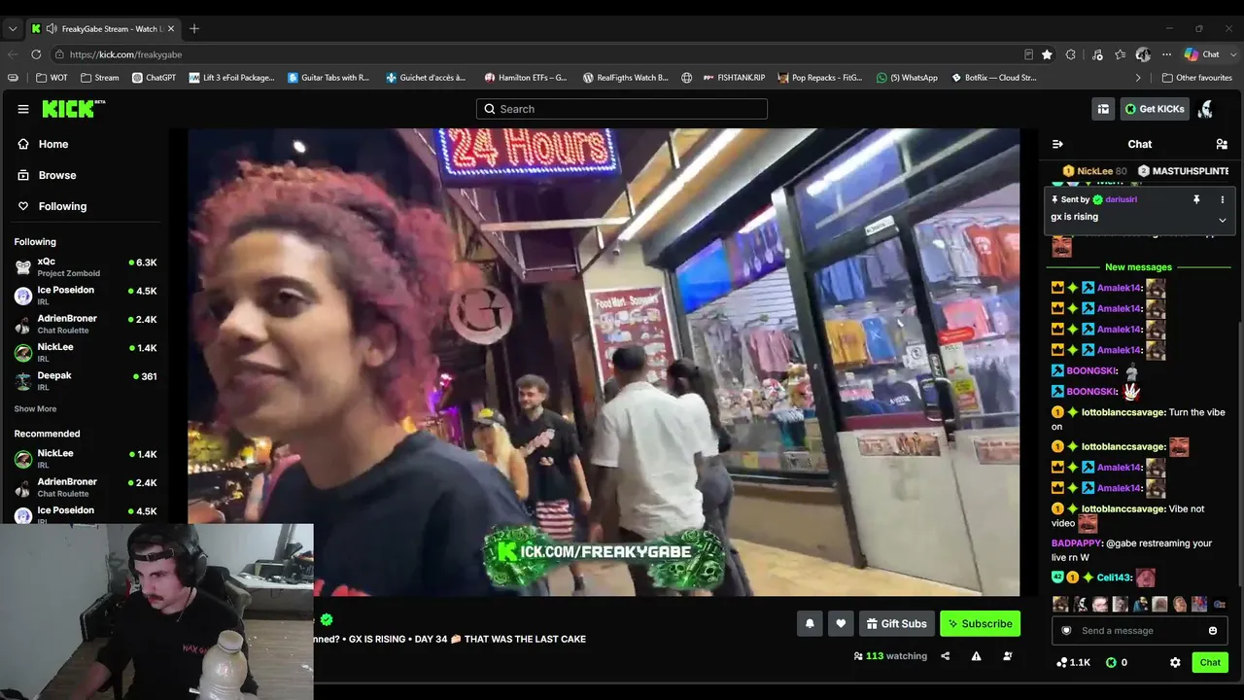Open the chat users list icon
The height and width of the screenshot is (700, 1244).
click(x=1222, y=144)
